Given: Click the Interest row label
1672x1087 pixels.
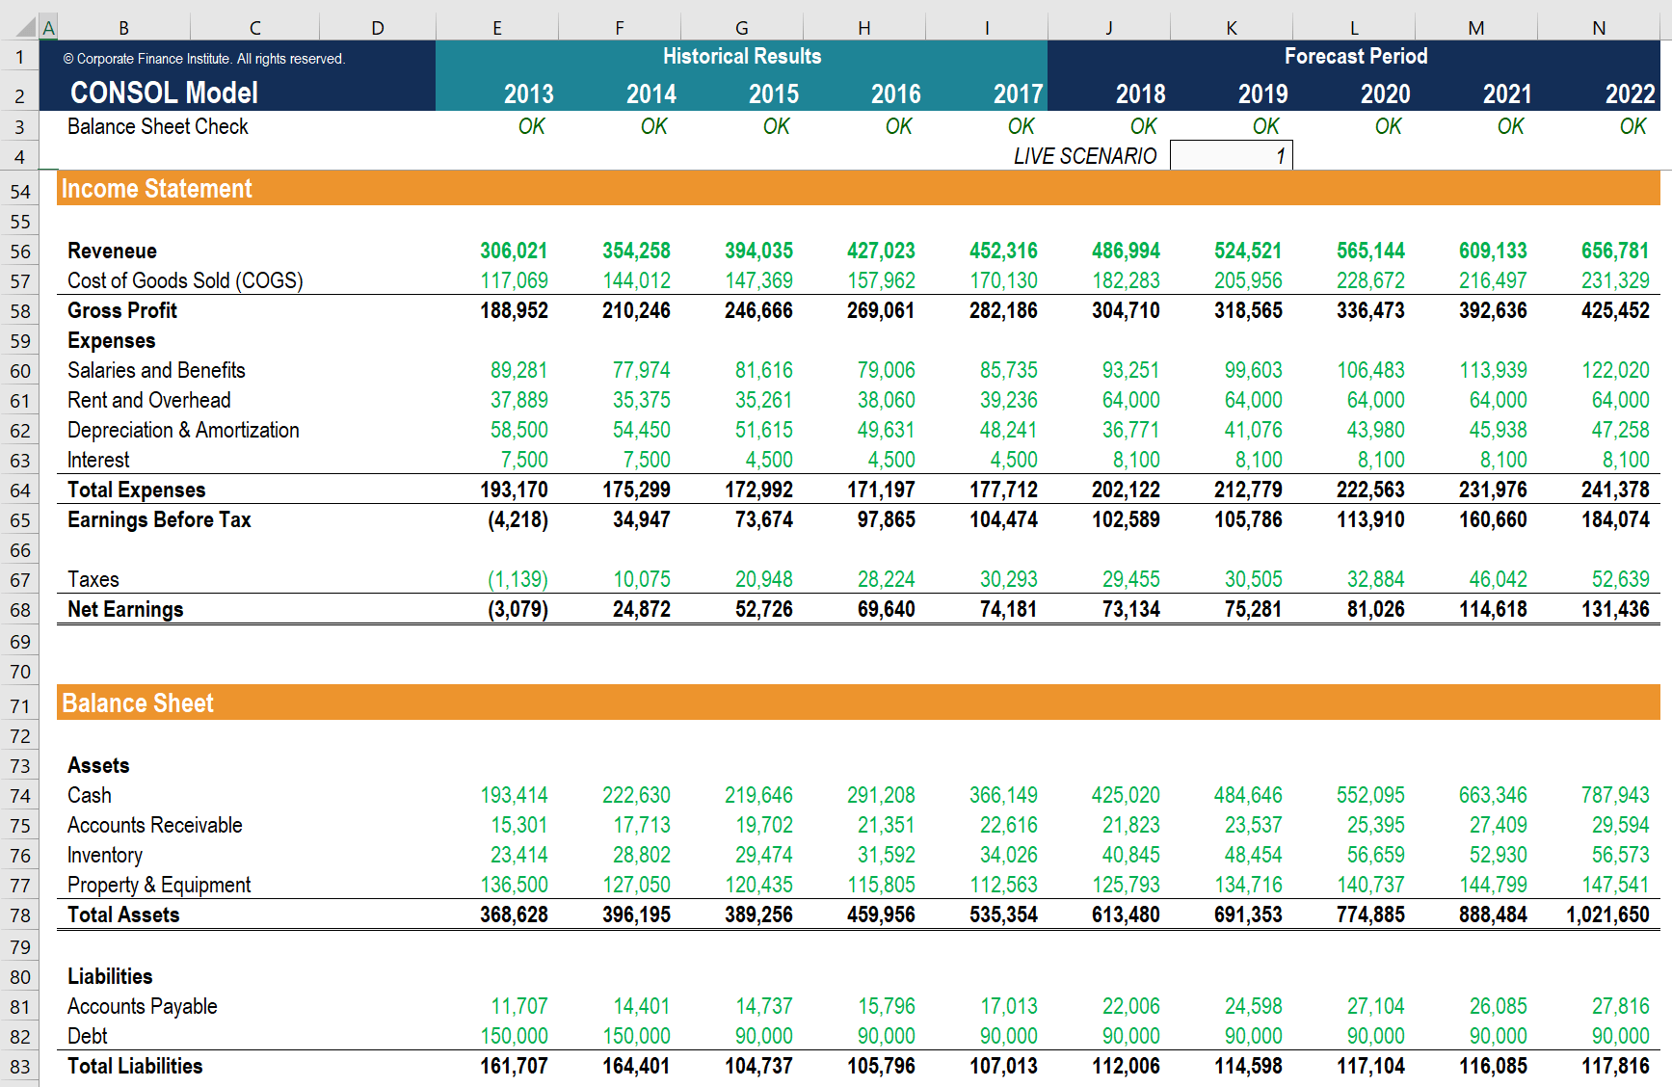Looking at the screenshot, I should (x=98, y=460).
